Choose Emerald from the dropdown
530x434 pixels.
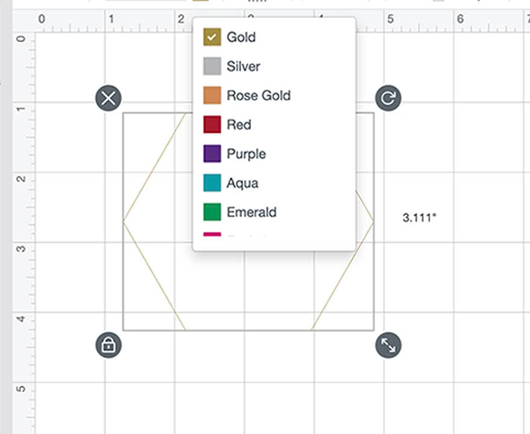(252, 212)
